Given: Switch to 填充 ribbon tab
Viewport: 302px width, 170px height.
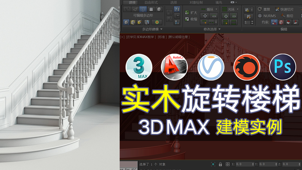Looking at the screenshot, I should (219, 2).
